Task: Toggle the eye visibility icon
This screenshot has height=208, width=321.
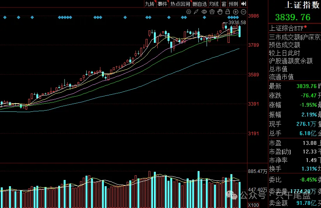Action: [x=204, y=12]
